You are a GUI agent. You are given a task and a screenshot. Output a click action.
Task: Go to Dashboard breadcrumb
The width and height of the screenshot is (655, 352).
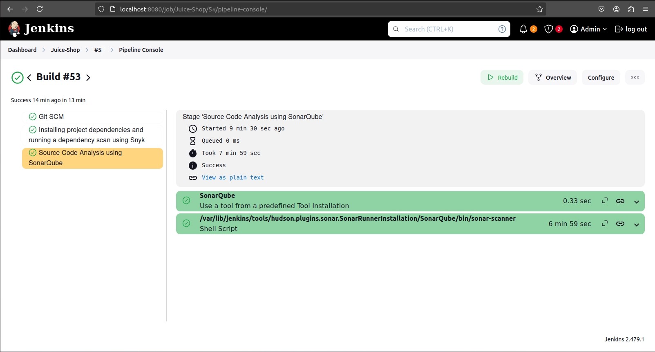(22, 50)
